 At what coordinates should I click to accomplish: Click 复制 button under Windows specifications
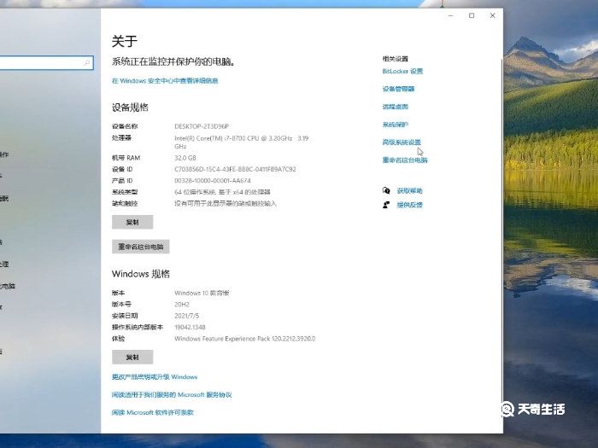pyautogui.click(x=132, y=357)
